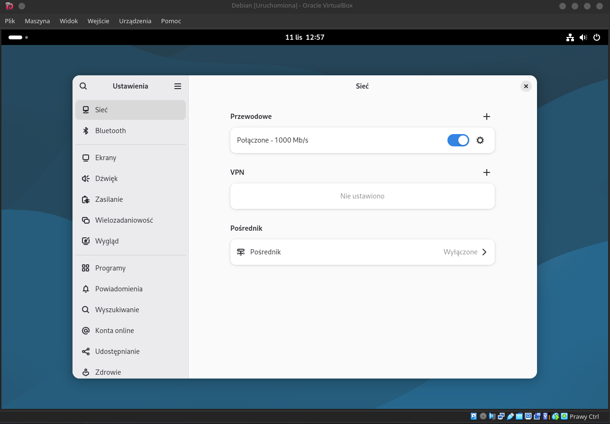Open the hamburger menu in Ustawienia header
The image size is (610, 424).
tap(178, 86)
